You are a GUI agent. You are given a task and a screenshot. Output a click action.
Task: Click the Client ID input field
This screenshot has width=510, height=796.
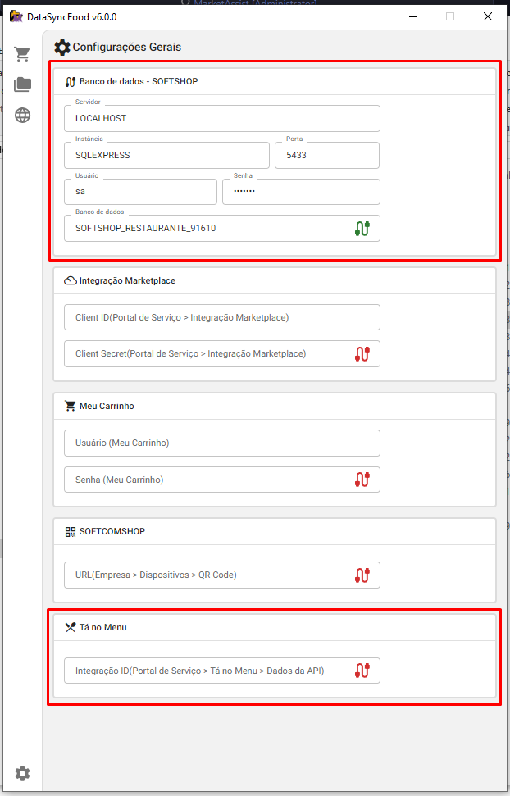click(x=221, y=317)
